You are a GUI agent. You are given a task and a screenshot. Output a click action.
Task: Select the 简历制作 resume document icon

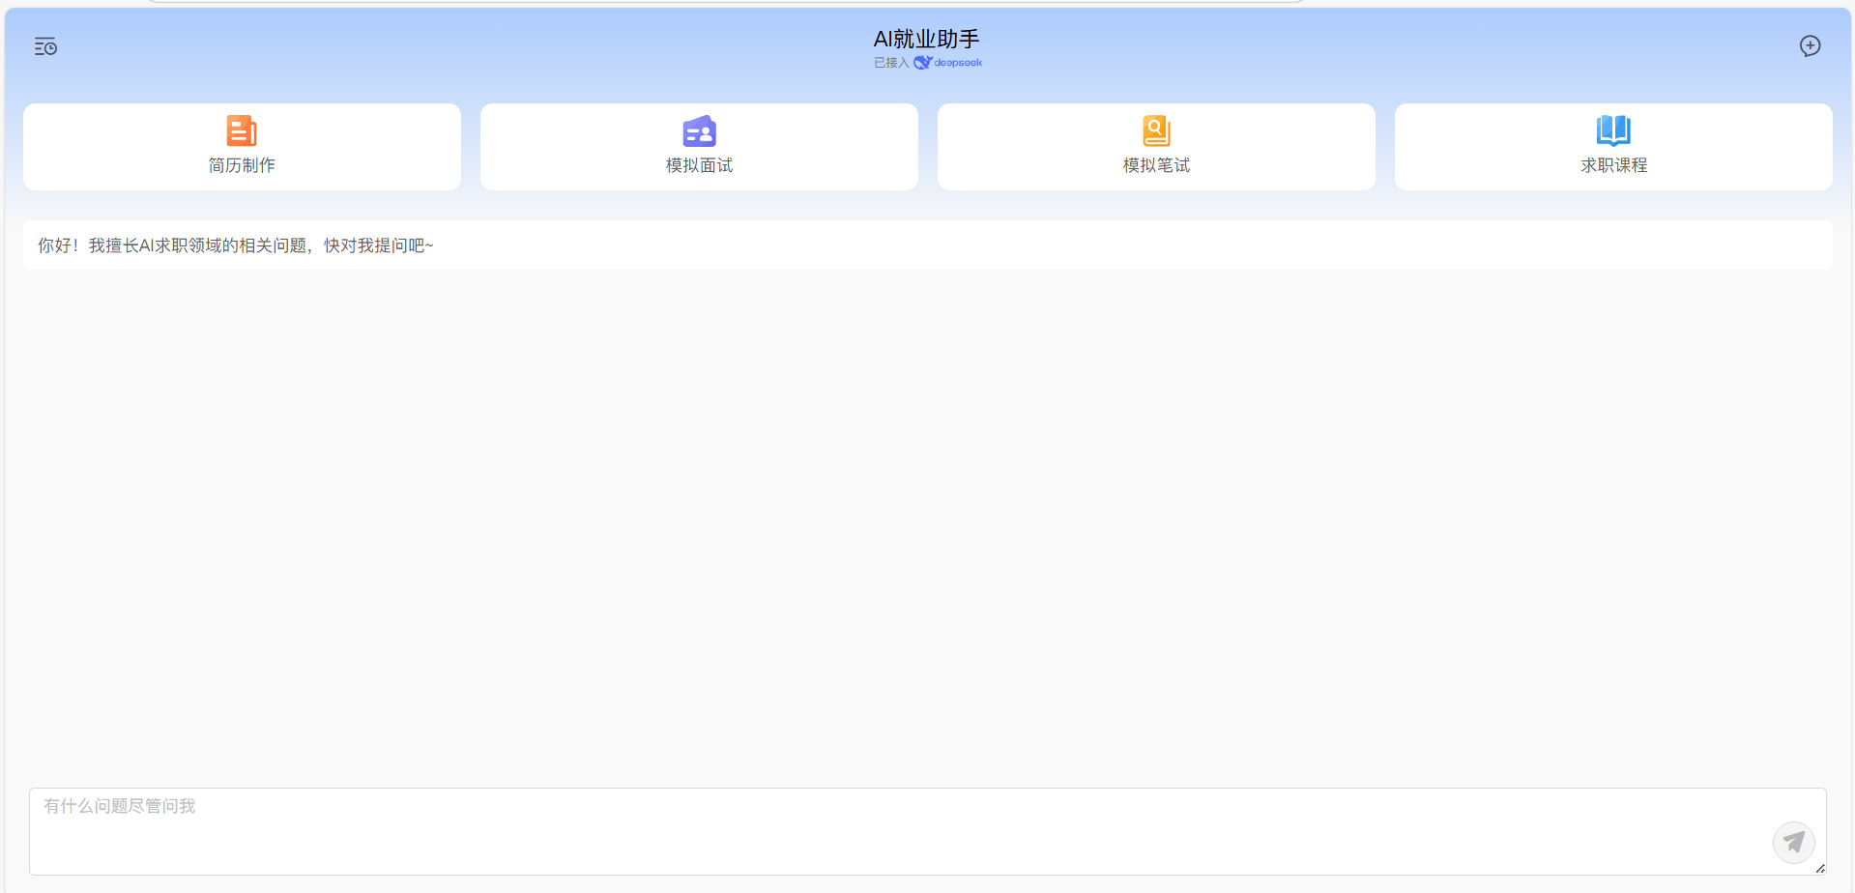(x=241, y=130)
